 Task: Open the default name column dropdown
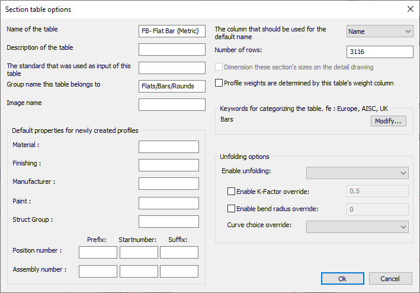(x=379, y=31)
